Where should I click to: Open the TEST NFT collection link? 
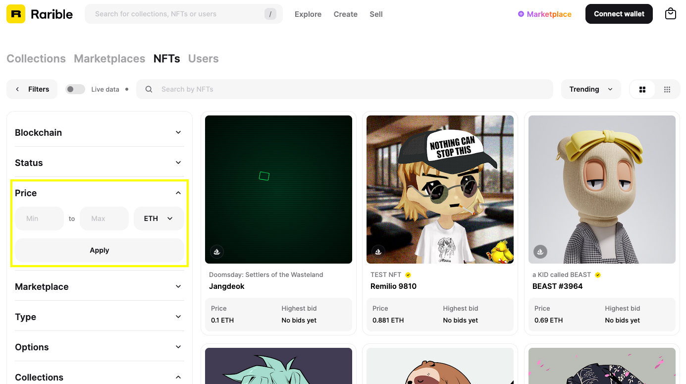[x=386, y=275]
